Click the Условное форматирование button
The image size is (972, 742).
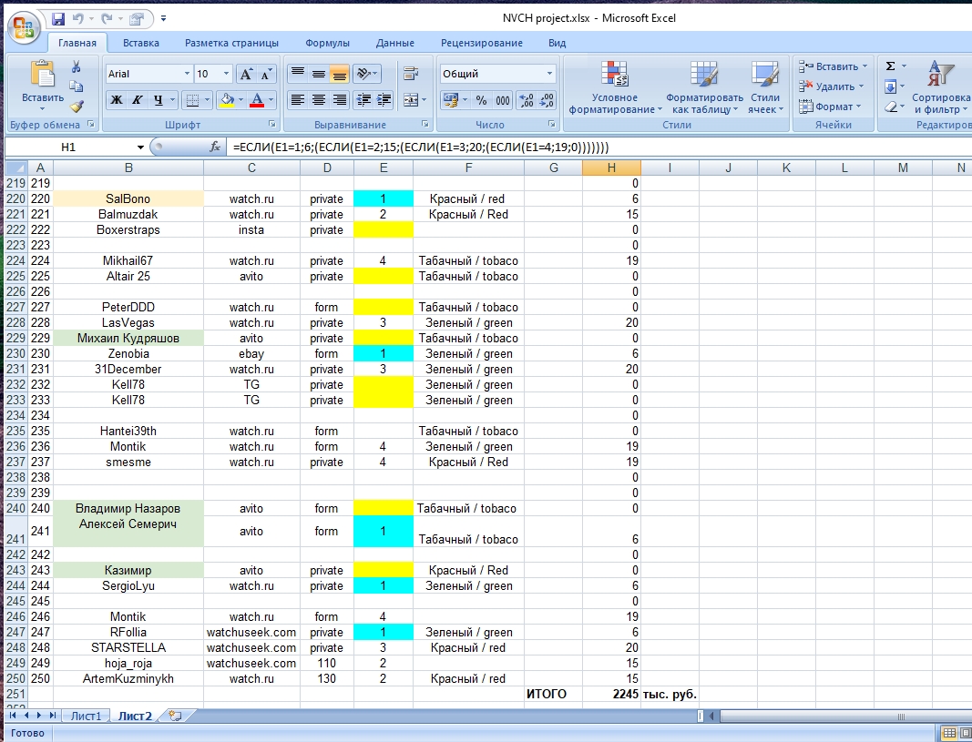615,89
